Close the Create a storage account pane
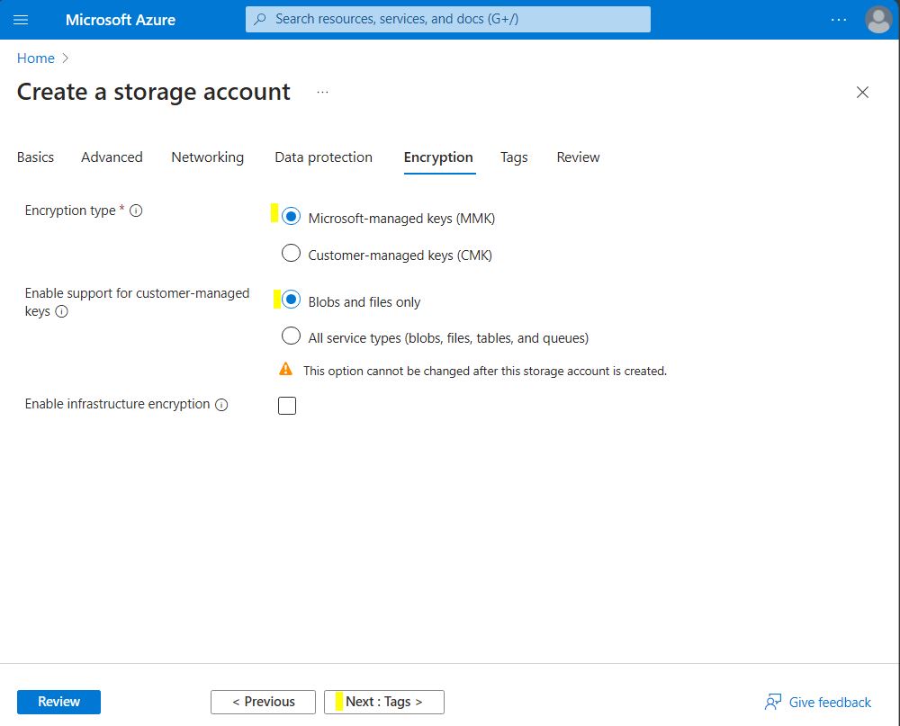Image resolution: width=900 pixels, height=726 pixels. click(x=862, y=93)
